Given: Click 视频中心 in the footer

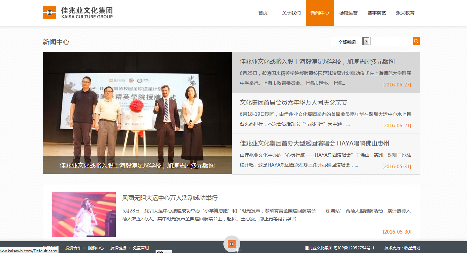Looking at the screenshot, I should pyautogui.click(x=96, y=248).
